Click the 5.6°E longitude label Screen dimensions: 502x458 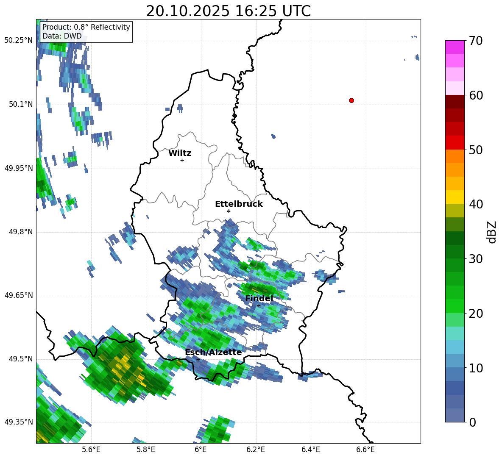point(91,450)
